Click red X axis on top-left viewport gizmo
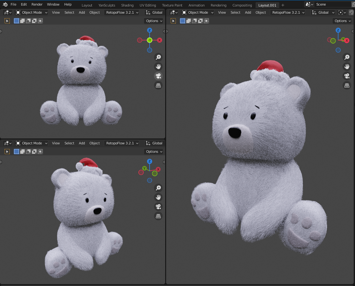Viewport: 355px width, 286px height. (x=160, y=40)
